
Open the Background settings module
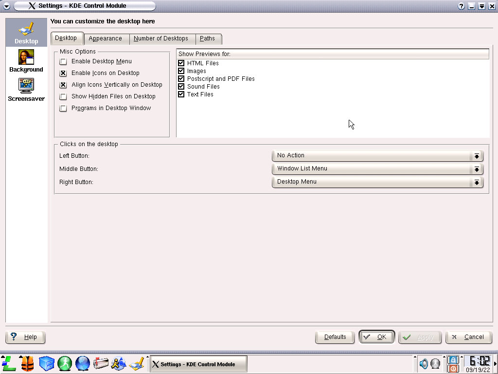pyautogui.click(x=26, y=61)
